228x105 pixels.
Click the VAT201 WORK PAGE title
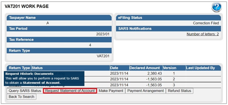coord(27,6)
